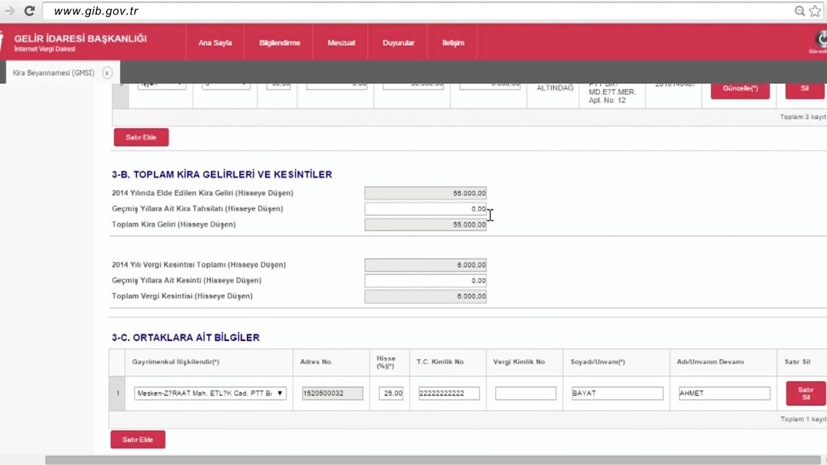Click the browser forward arrow

10,11
